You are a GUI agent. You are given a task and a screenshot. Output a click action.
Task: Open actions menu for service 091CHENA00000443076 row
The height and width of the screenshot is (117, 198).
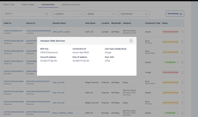click(182, 103)
